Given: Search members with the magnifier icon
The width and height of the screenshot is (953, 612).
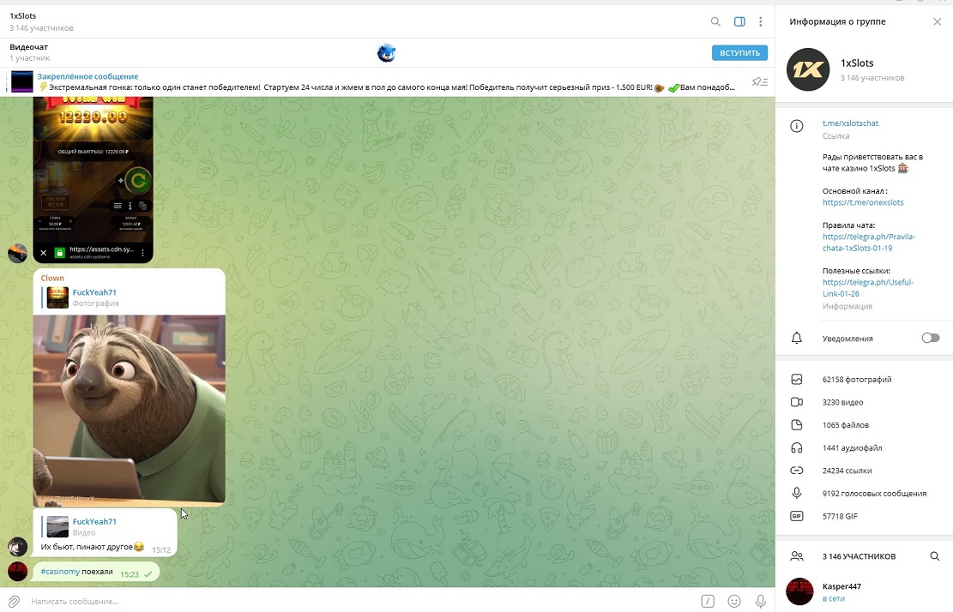Looking at the screenshot, I should pos(935,556).
